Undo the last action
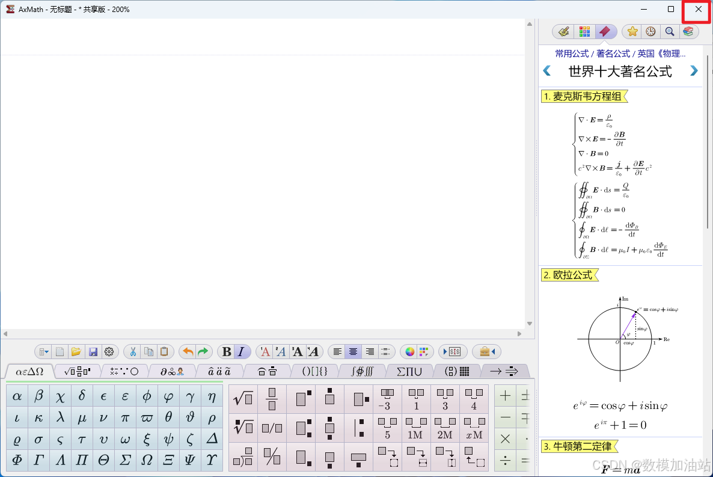 pyautogui.click(x=188, y=352)
